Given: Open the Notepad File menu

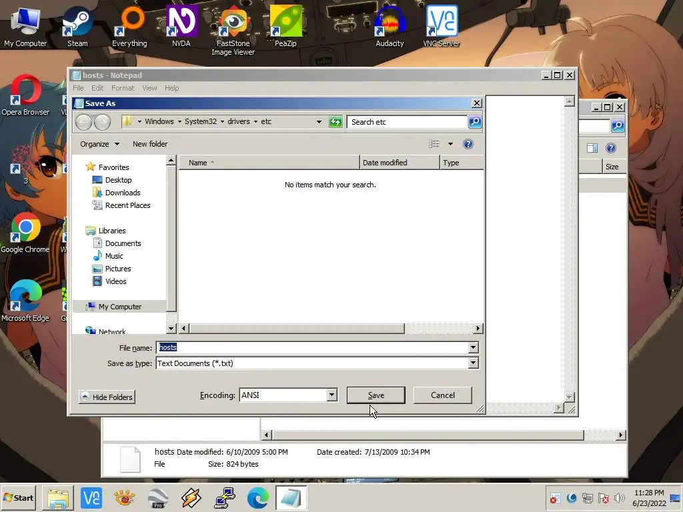Looking at the screenshot, I should [x=78, y=88].
